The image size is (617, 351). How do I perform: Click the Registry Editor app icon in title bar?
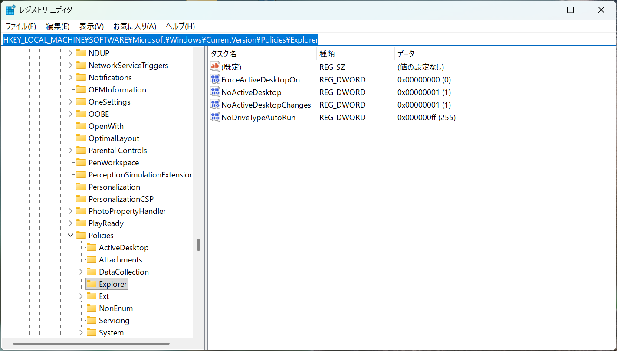click(10, 10)
